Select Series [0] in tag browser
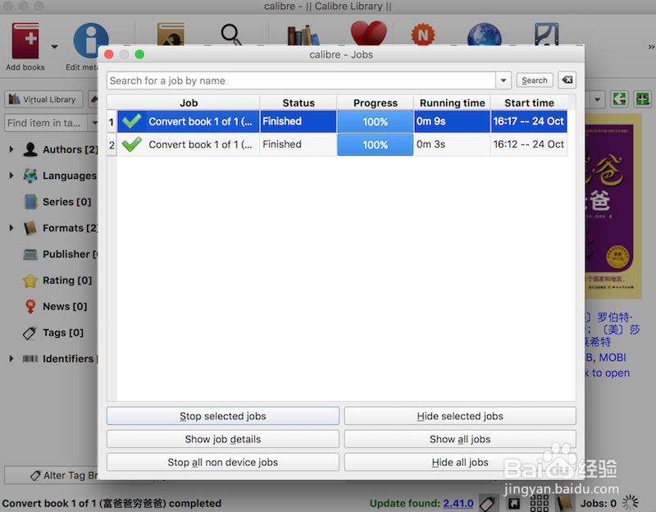 coord(66,202)
